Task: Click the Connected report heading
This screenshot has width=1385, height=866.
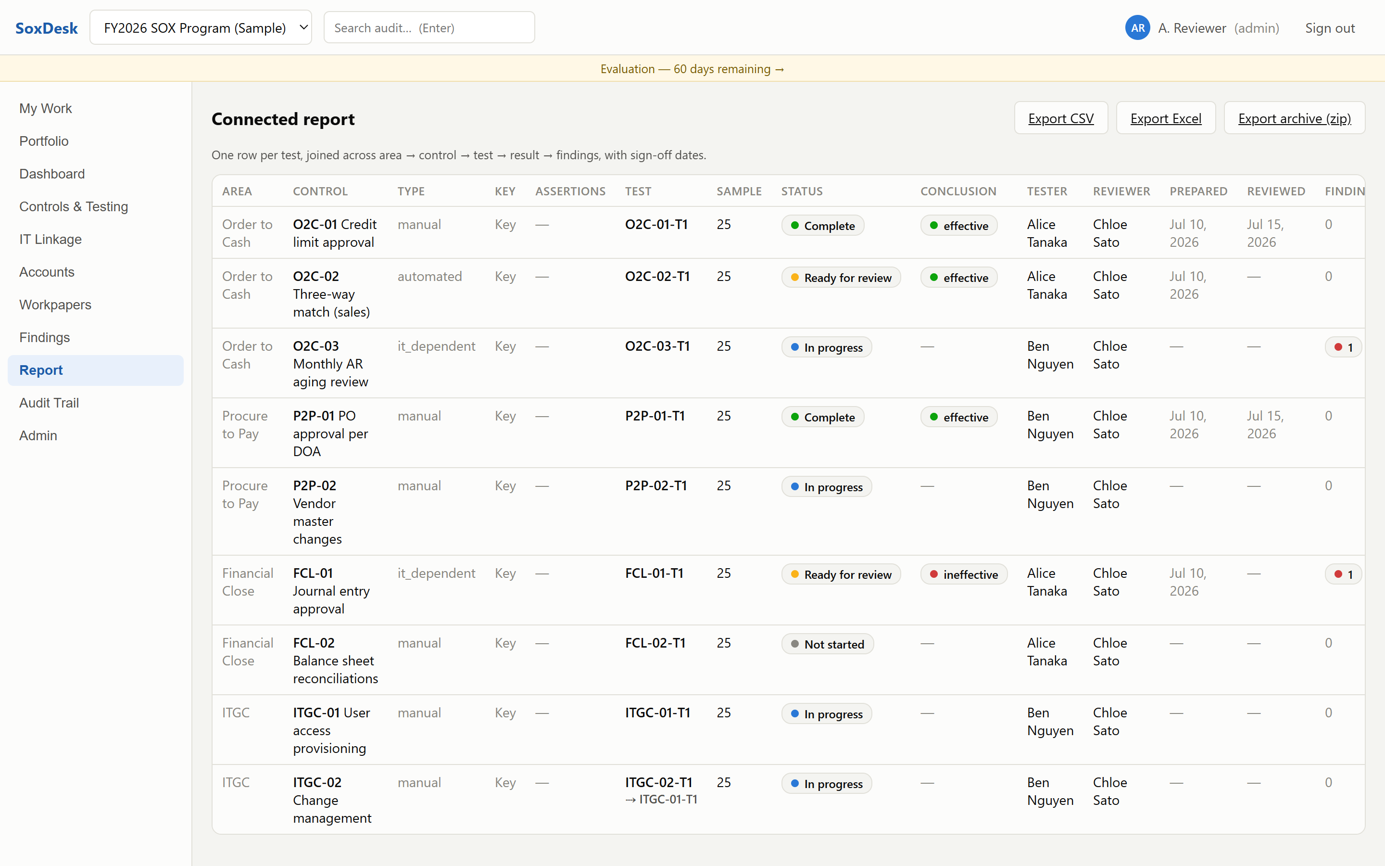Action: (x=283, y=118)
